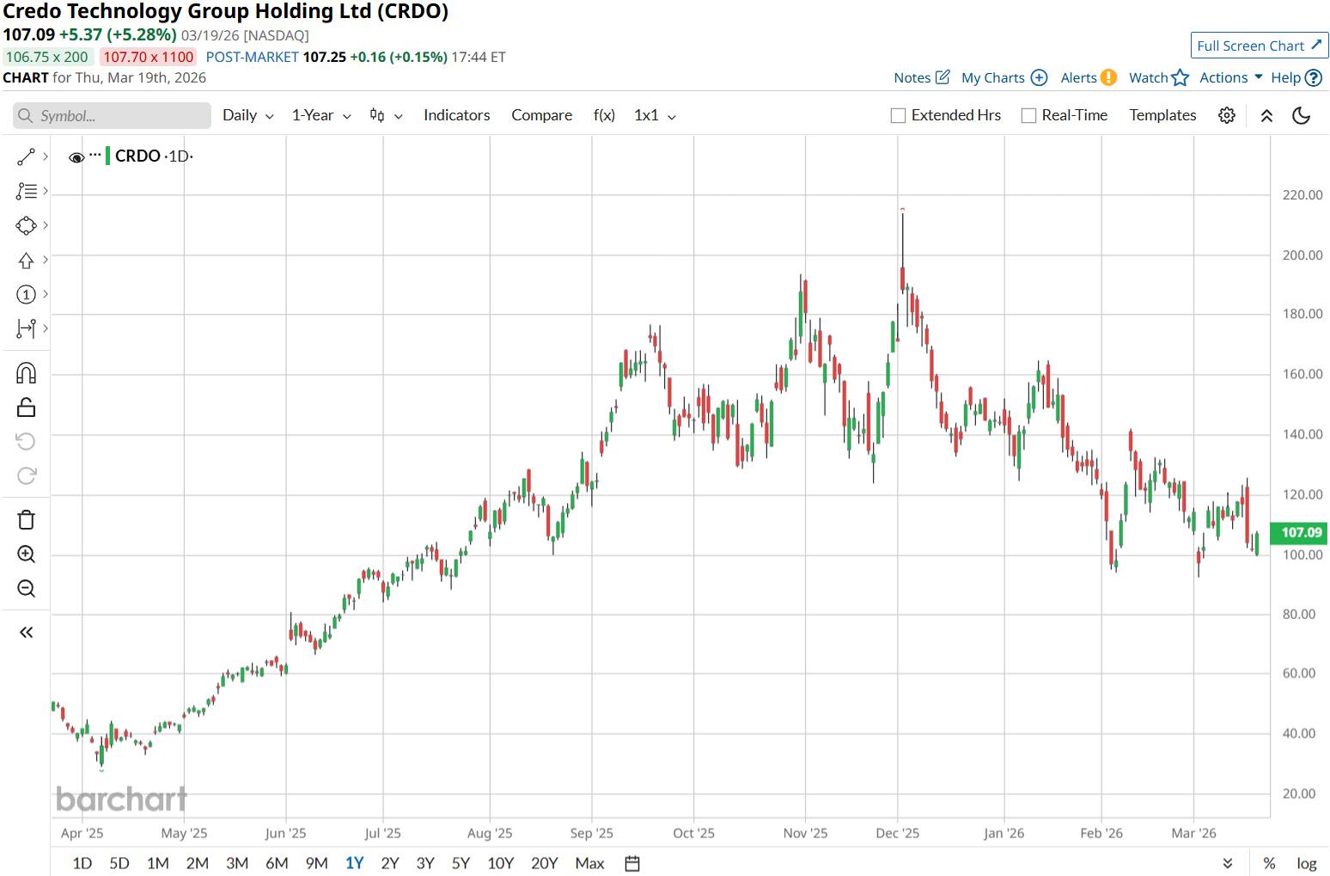Select the 1D time range
1330x876 pixels.
(82, 863)
